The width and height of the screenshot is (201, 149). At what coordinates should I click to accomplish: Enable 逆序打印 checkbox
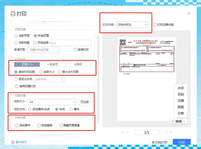point(76,49)
